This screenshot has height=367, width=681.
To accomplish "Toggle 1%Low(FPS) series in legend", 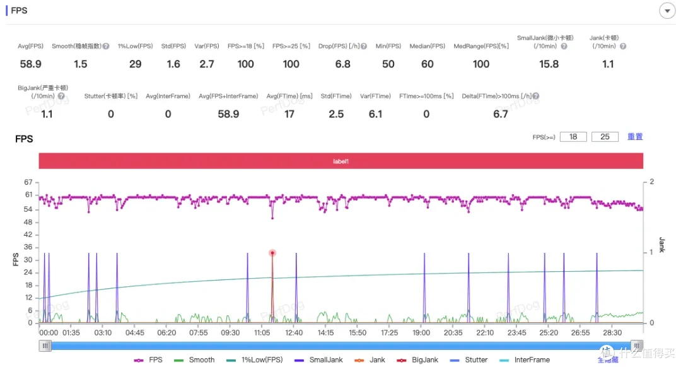I will (x=255, y=360).
